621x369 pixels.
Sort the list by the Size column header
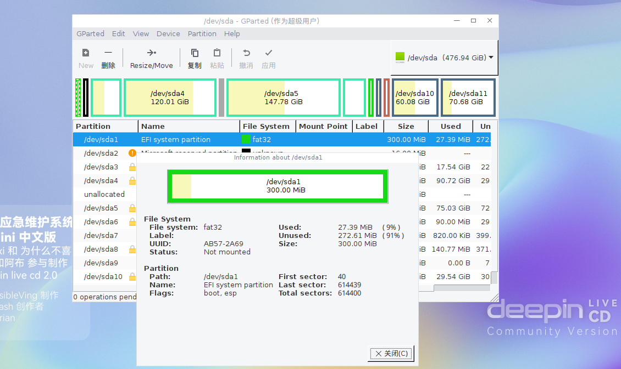pyautogui.click(x=406, y=126)
